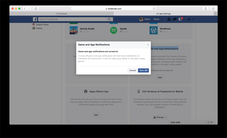The width and height of the screenshot is (227, 138).
Task: Click the facebook.com address bar
Action: (113, 8)
